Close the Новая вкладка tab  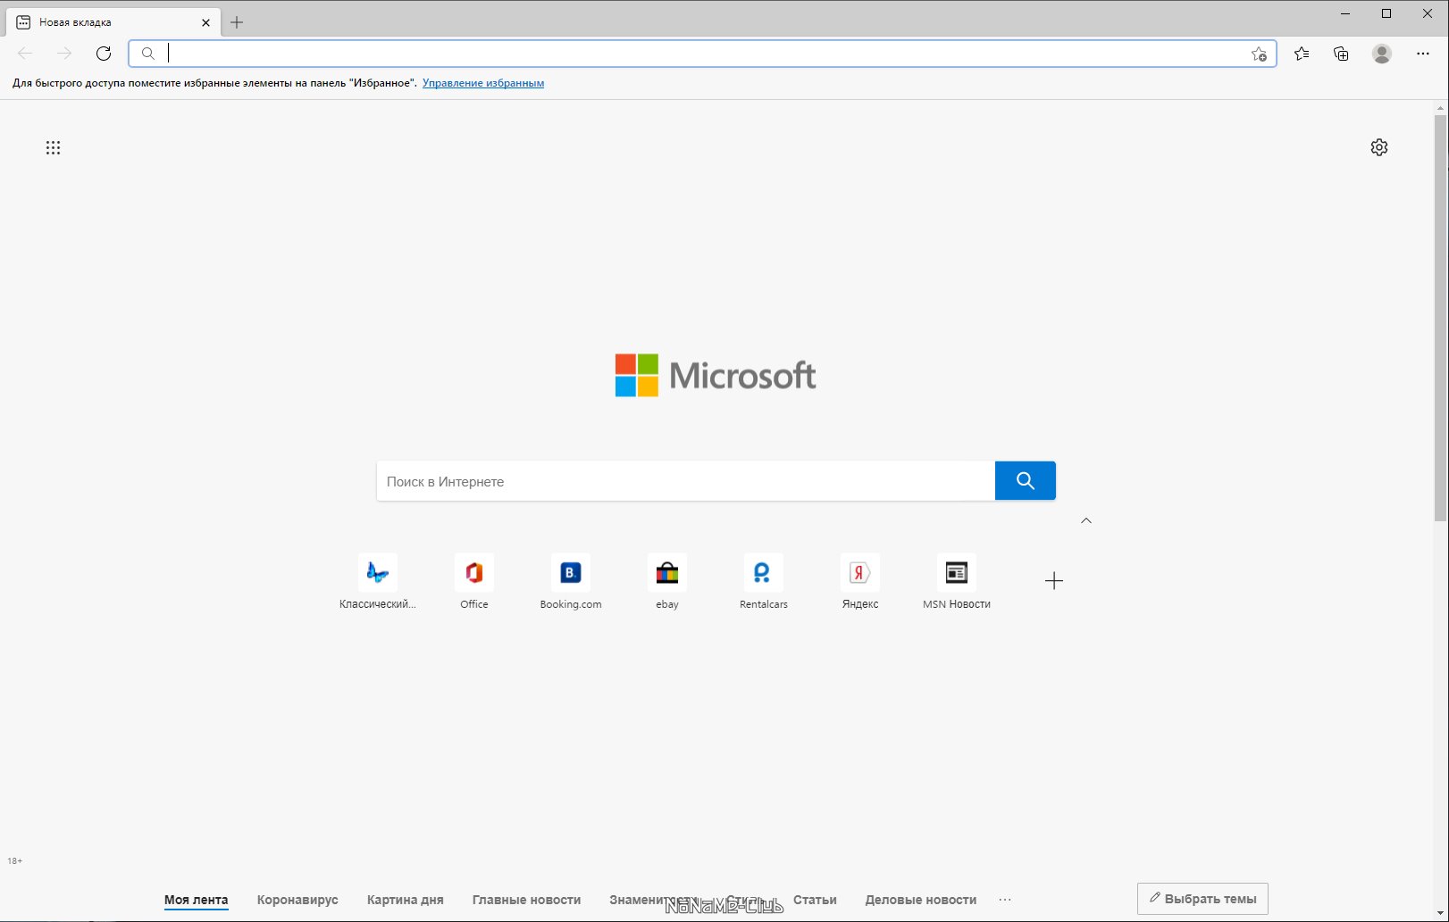click(205, 22)
